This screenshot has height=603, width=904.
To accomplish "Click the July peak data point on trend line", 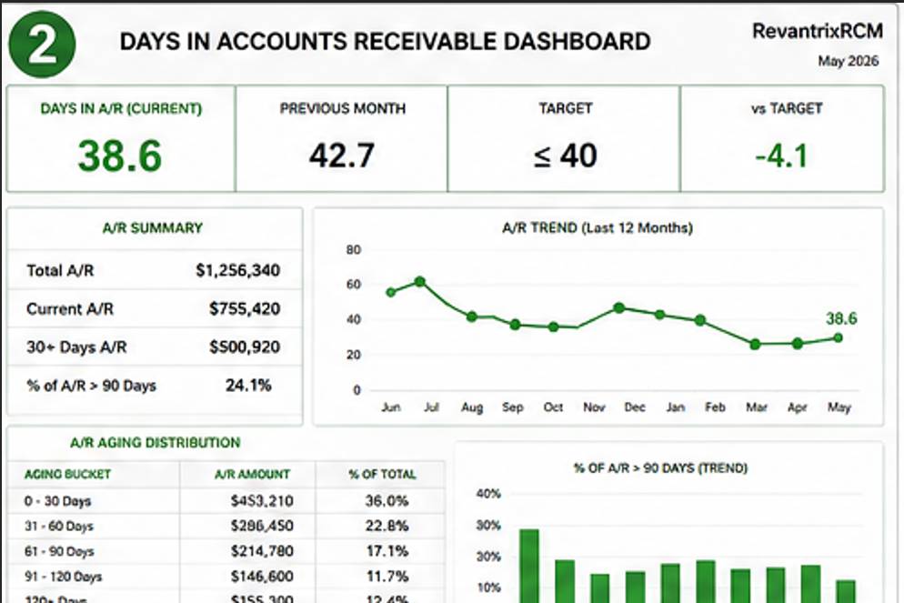I will point(420,282).
